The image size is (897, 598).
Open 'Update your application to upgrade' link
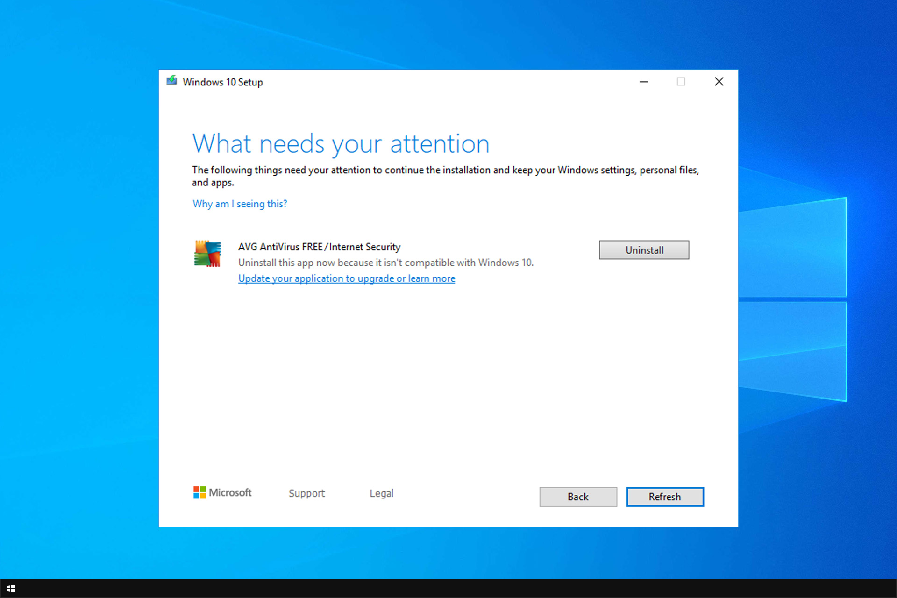tap(347, 278)
